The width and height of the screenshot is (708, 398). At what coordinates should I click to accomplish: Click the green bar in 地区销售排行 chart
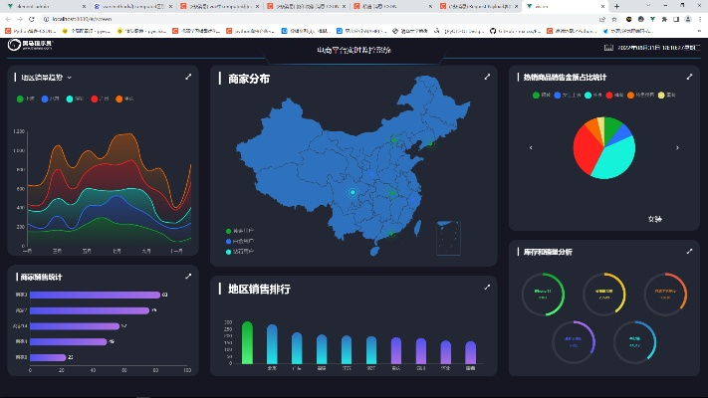click(247, 342)
